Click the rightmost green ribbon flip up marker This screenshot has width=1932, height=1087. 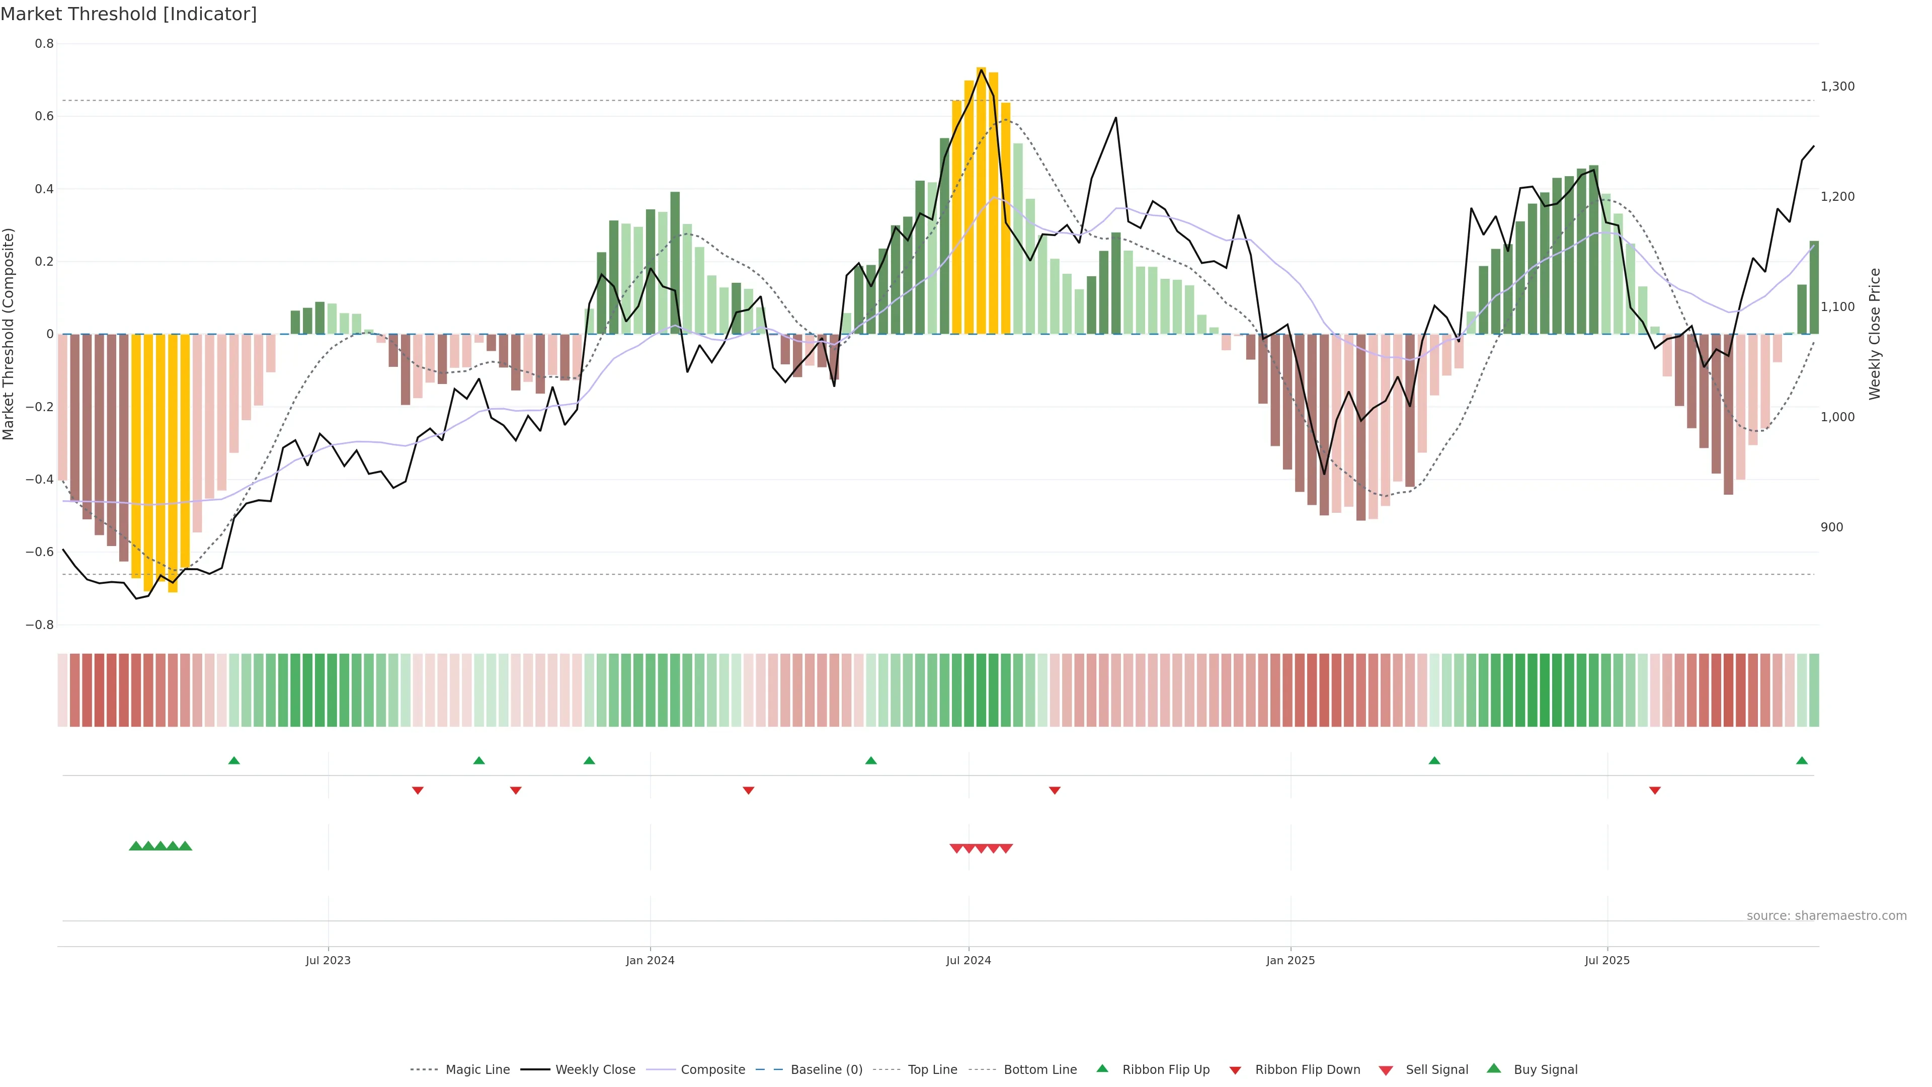pos(1802,761)
